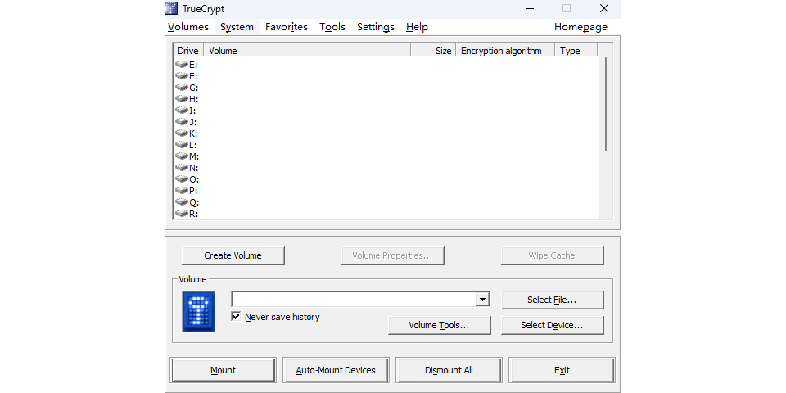
Task: Click the drive list vertical scrollbar thumb
Action: (x=606, y=104)
